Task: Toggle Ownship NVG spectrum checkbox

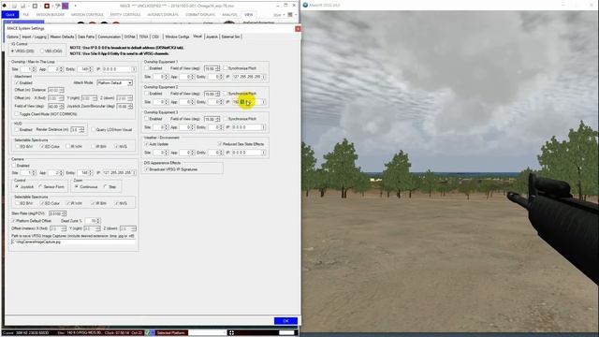Action: pos(117,146)
